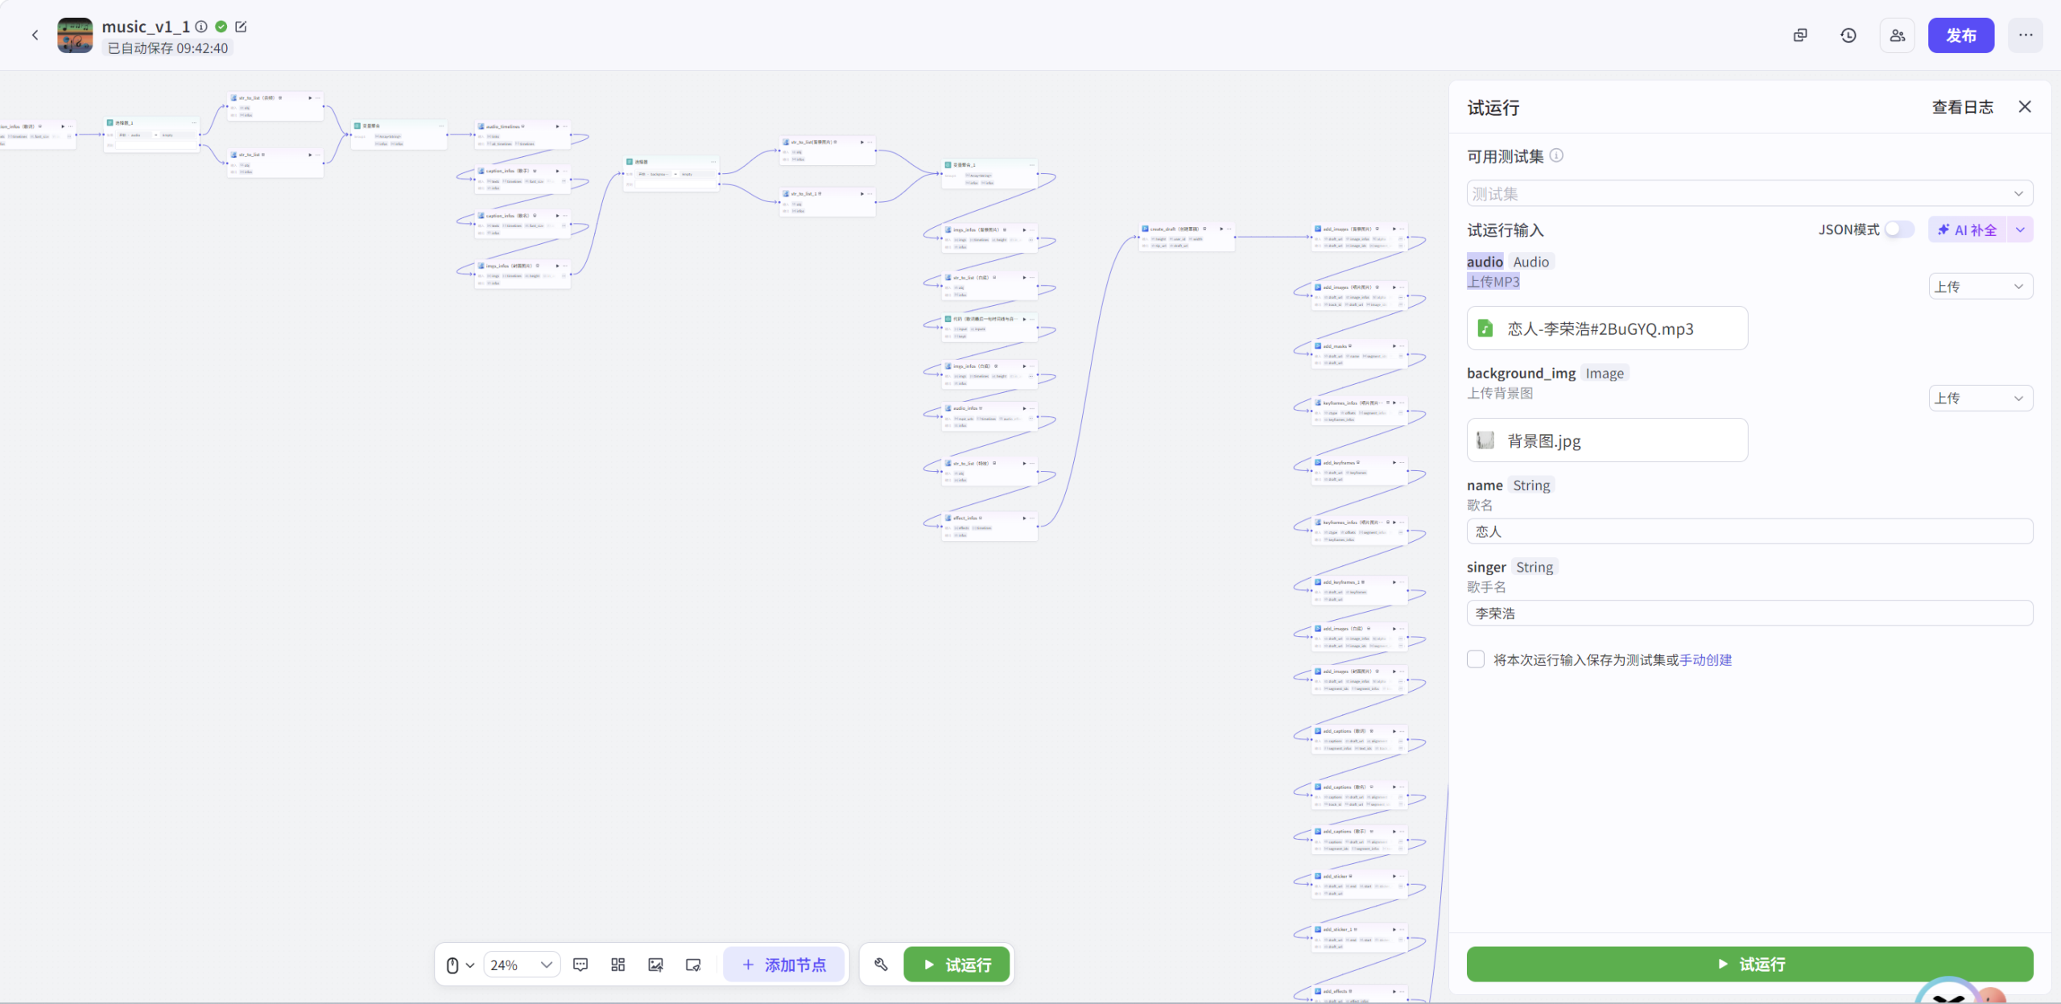Viewport: 2061px width, 1004px height.
Task: Expand the audio 上传 dropdown
Action: pyautogui.click(x=1980, y=287)
